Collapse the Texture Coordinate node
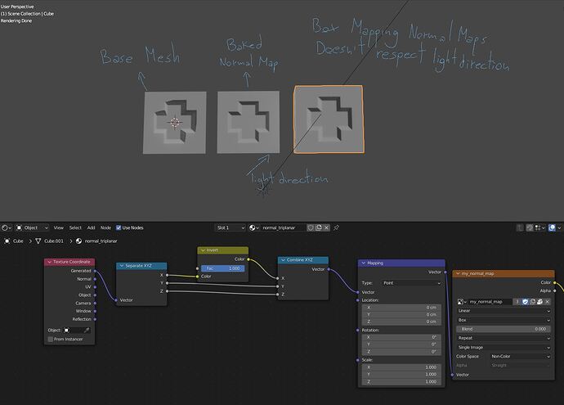 49,262
